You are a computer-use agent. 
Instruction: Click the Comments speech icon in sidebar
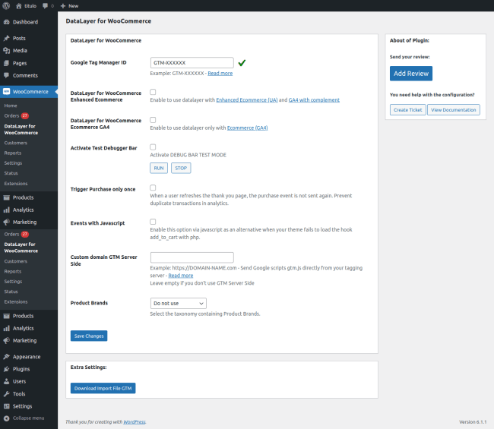click(6, 75)
